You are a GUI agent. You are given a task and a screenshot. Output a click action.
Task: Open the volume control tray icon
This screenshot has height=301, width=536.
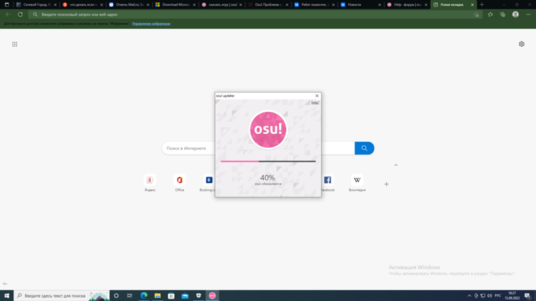pyautogui.click(x=490, y=296)
